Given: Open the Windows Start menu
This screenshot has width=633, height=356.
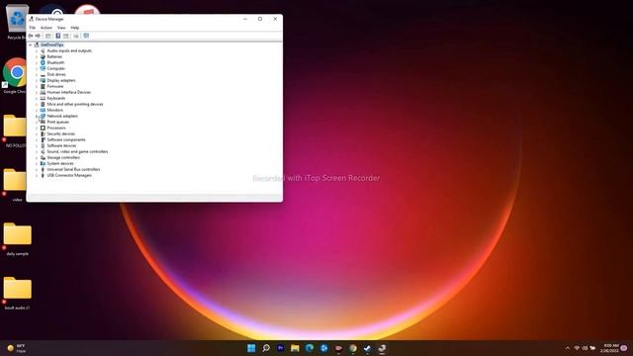Looking at the screenshot, I should click(x=251, y=348).
